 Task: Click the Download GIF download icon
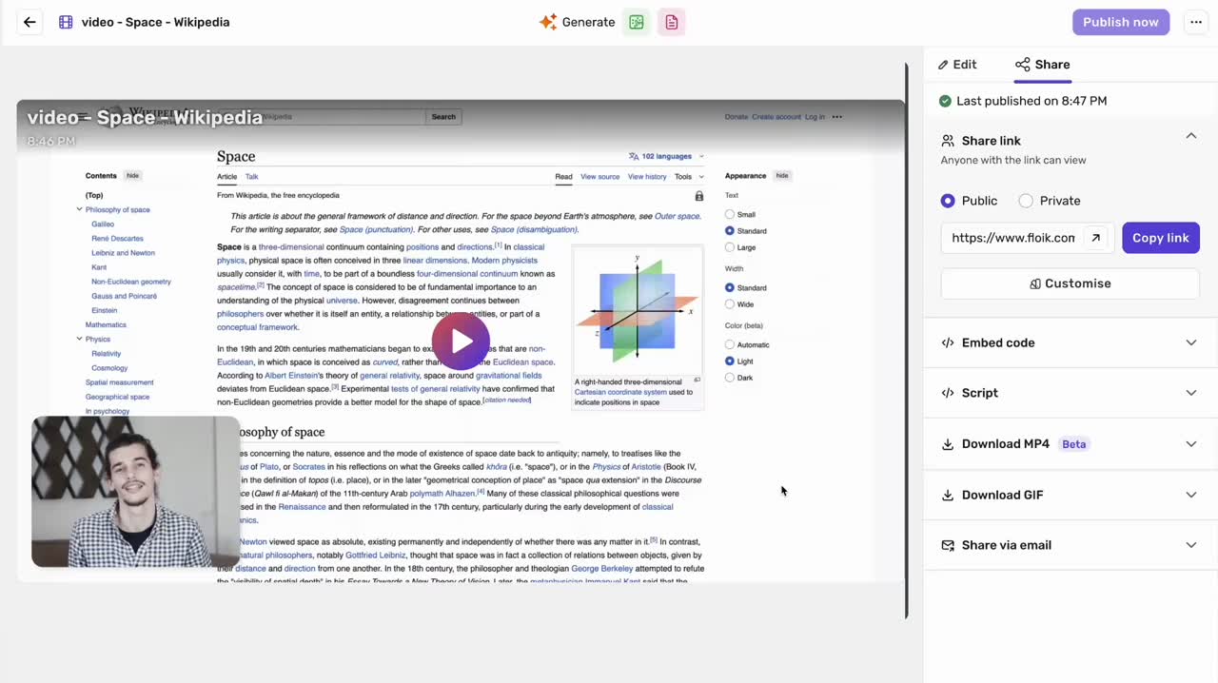point(948,495)
